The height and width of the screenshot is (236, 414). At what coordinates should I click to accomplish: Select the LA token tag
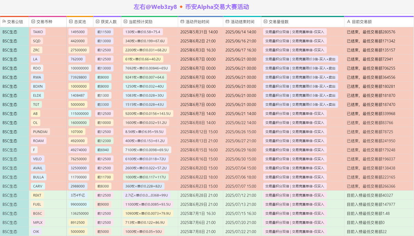point(35,59)
